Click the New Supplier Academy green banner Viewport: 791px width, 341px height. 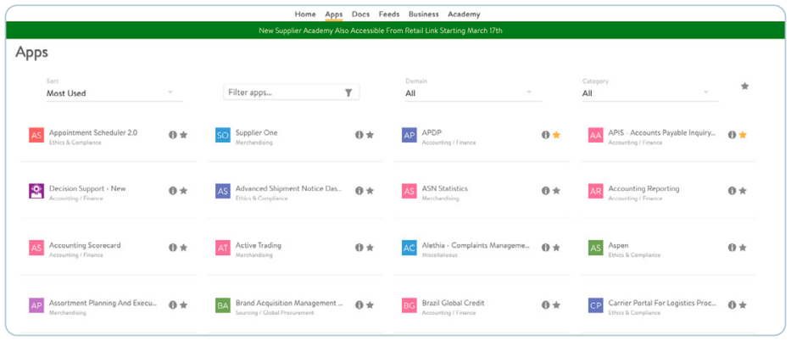point(395,31)
